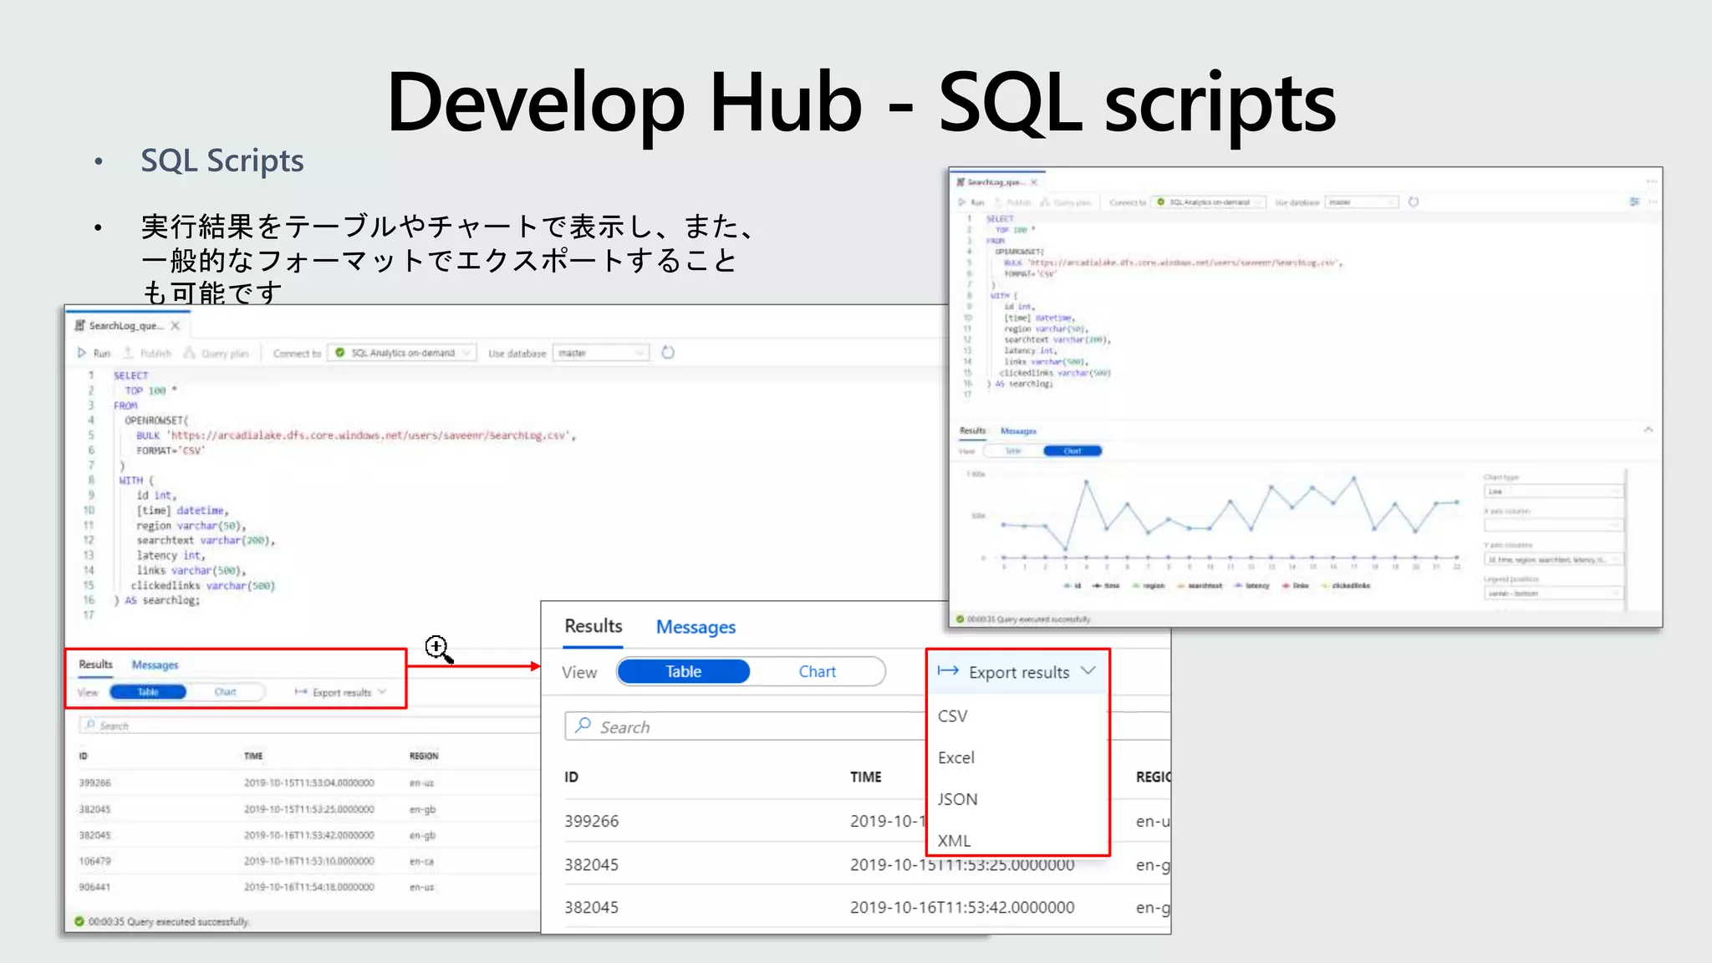Toggle latency series in chart legend
This screenshot has height=963, width=1712.
click(x=1251, y=586)
